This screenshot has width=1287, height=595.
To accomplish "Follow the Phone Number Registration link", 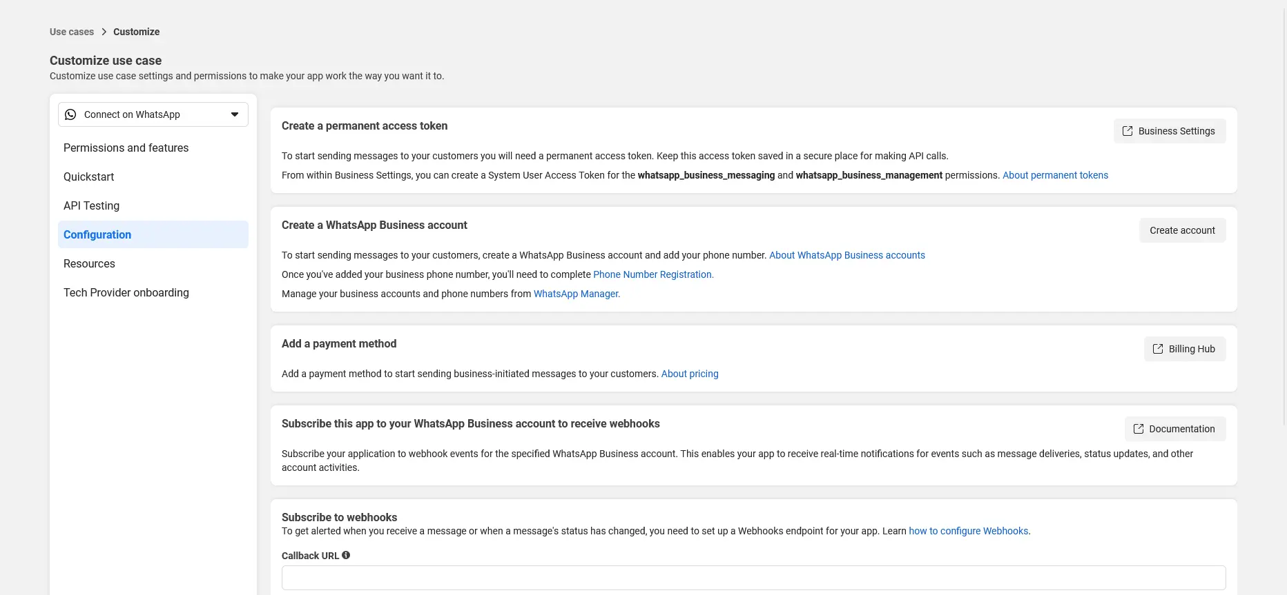I will [653, 274].
